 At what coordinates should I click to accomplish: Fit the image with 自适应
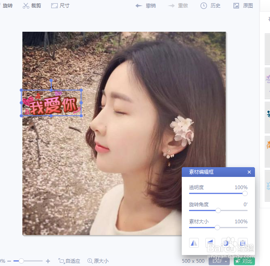[69, 261]
